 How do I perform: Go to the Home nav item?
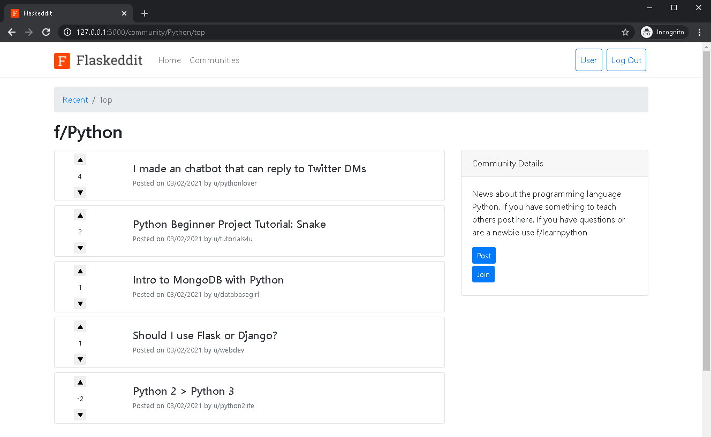coord(170,60)
